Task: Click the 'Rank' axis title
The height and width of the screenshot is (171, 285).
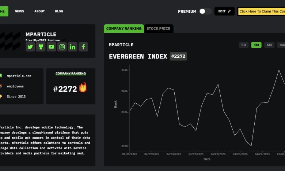Action: (x=115, y=104)
